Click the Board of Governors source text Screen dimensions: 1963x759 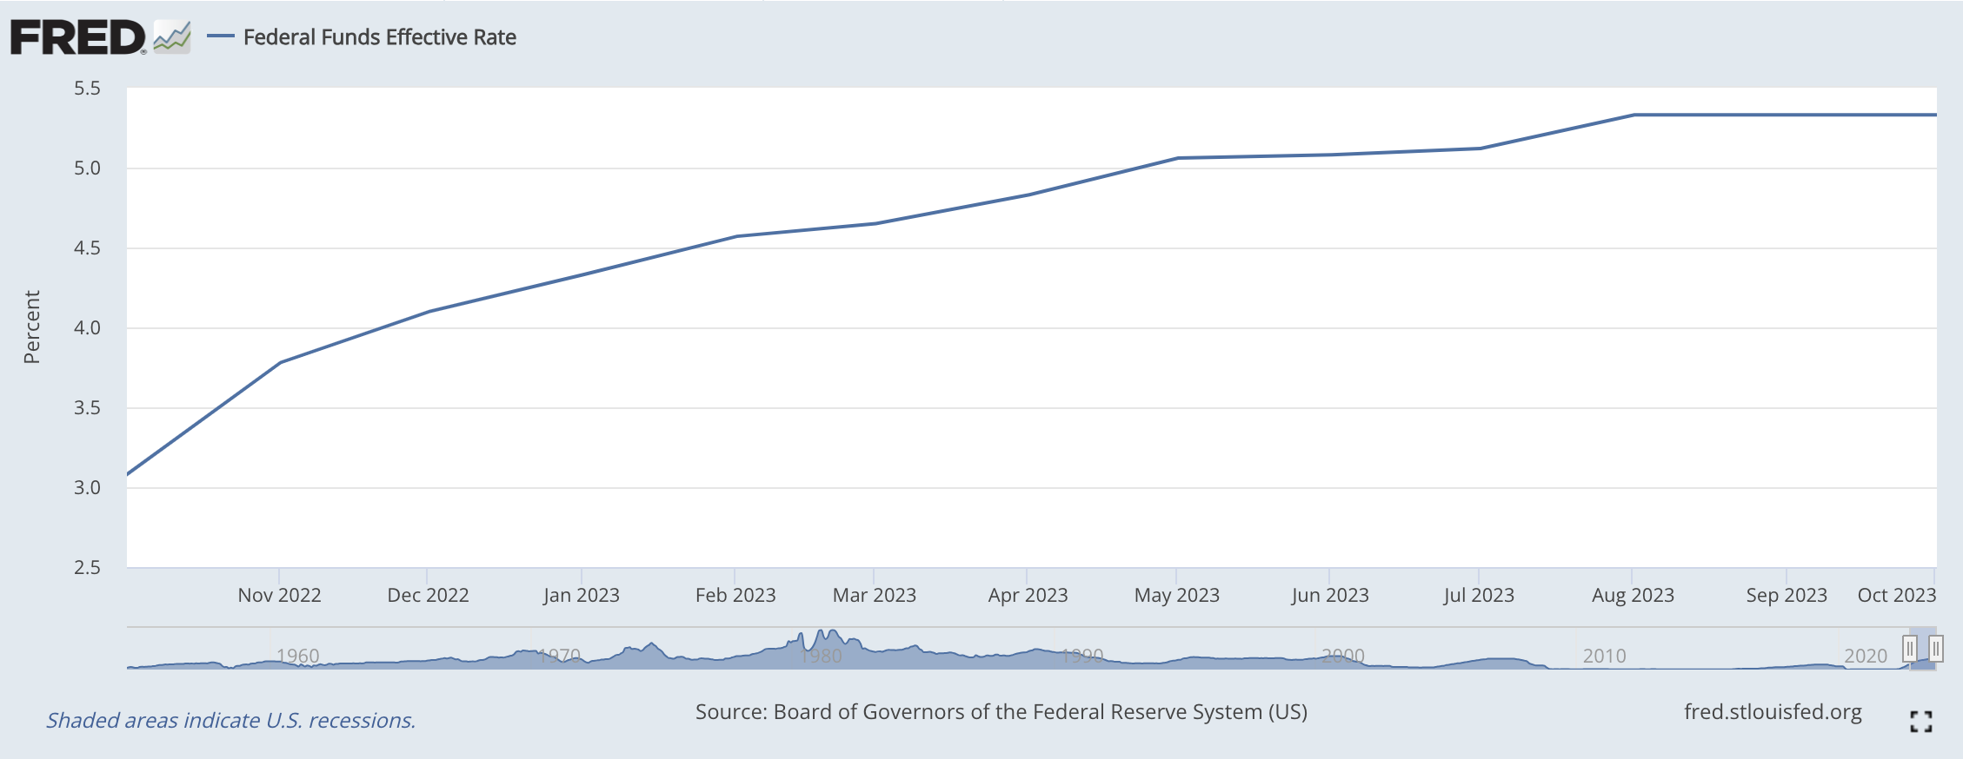coord(1001,712)
